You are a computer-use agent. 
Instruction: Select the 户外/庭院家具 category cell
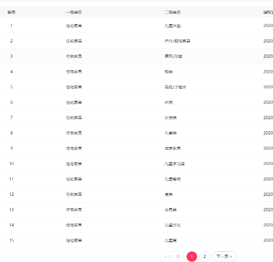click(x=177, y=41)
